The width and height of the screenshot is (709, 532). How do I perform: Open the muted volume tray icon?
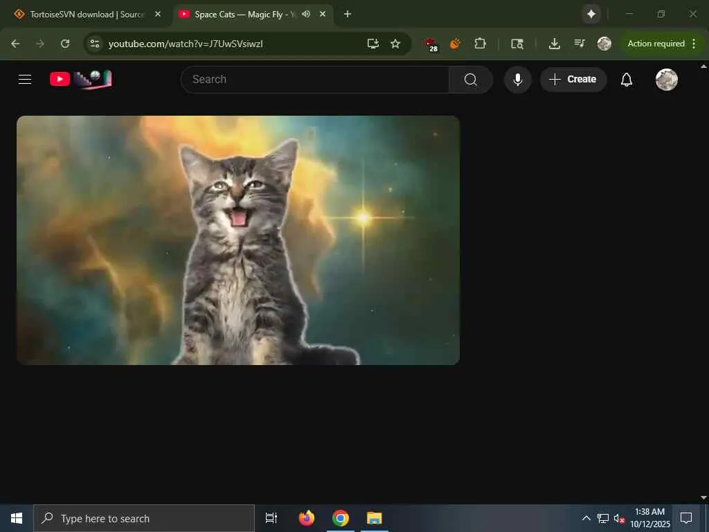(x=619, y=518)
